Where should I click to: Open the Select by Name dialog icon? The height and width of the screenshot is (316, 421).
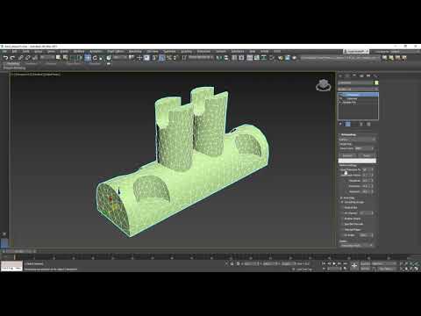[65, 58]
